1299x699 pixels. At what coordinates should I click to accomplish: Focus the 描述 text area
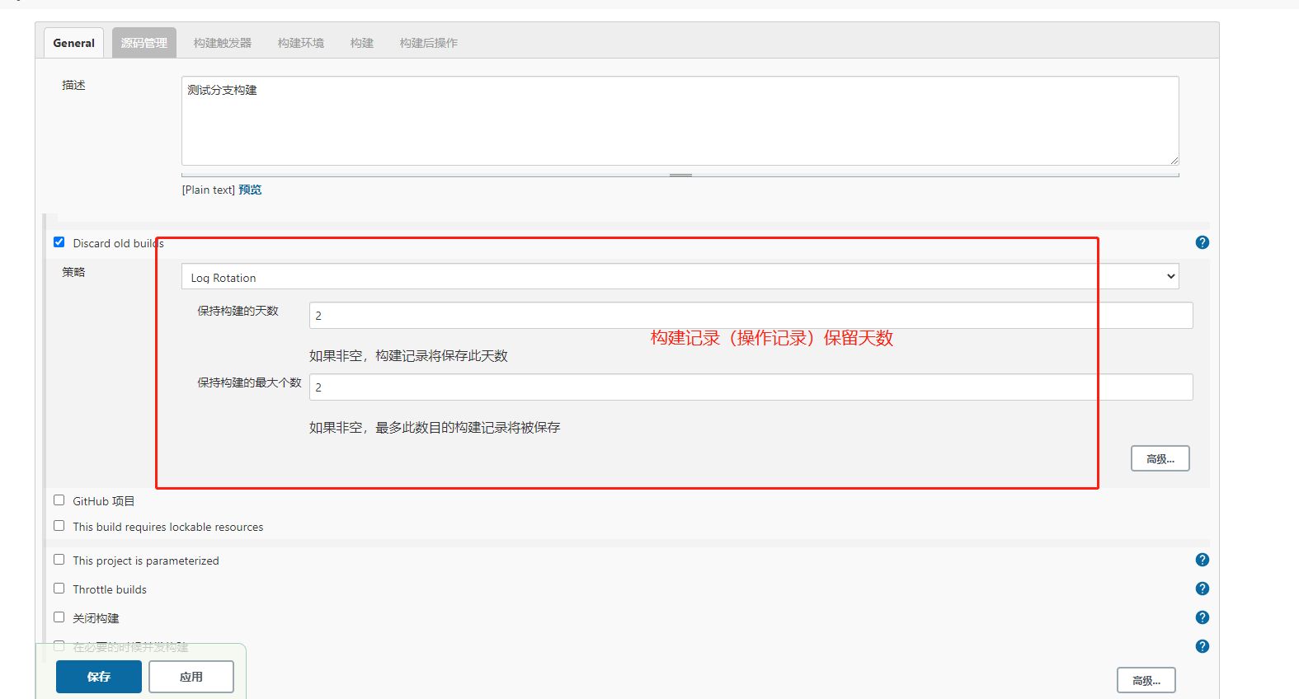680,121
